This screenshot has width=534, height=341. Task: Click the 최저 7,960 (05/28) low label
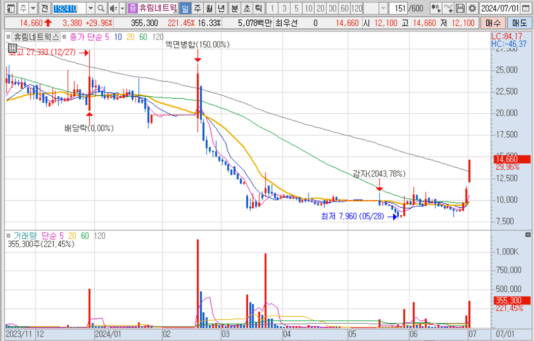click(x=353, y=216)
